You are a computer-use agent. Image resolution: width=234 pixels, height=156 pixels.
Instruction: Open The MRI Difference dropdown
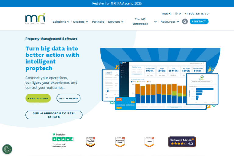tap(143, 21)
